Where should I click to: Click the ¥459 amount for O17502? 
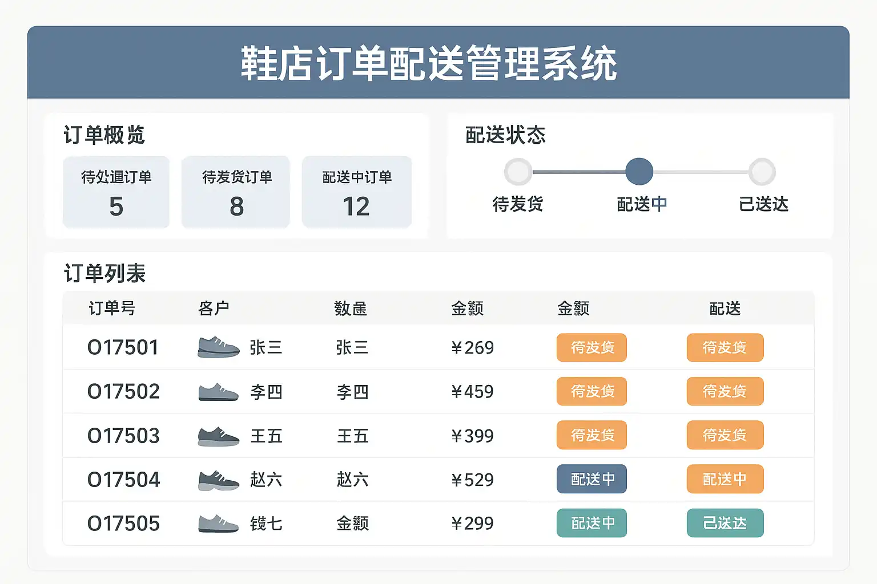tap(472, 392)
